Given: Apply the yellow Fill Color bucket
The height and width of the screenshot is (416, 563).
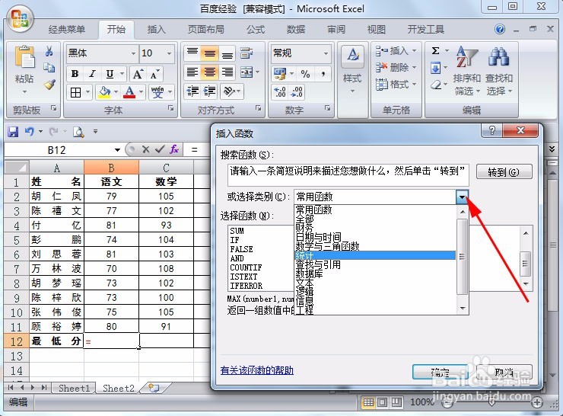Looking at the screenshot, I should pyautogui.click(x=104, y=92).
